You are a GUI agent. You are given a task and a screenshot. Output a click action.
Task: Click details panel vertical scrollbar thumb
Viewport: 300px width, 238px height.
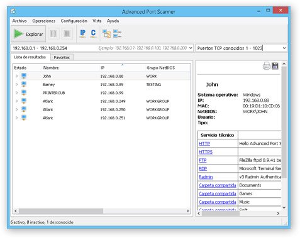click(x=284, y=122)
